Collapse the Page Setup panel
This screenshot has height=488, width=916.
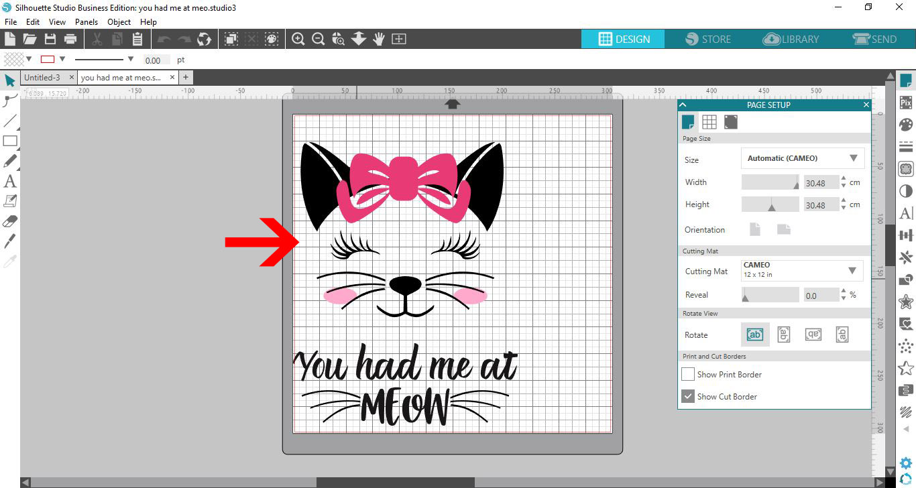point(683,105)
